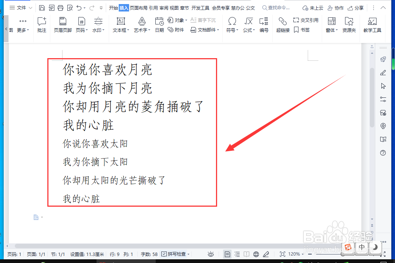Click the selection cursor icon in sidebar
The width and height of the screenshot is (395, 263).
[383, 86]
